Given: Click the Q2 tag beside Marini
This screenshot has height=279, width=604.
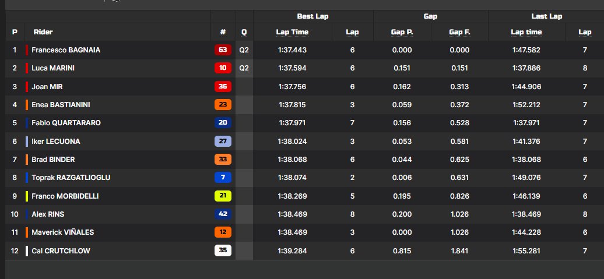Looking at the screenshot, I should (244, 68).
